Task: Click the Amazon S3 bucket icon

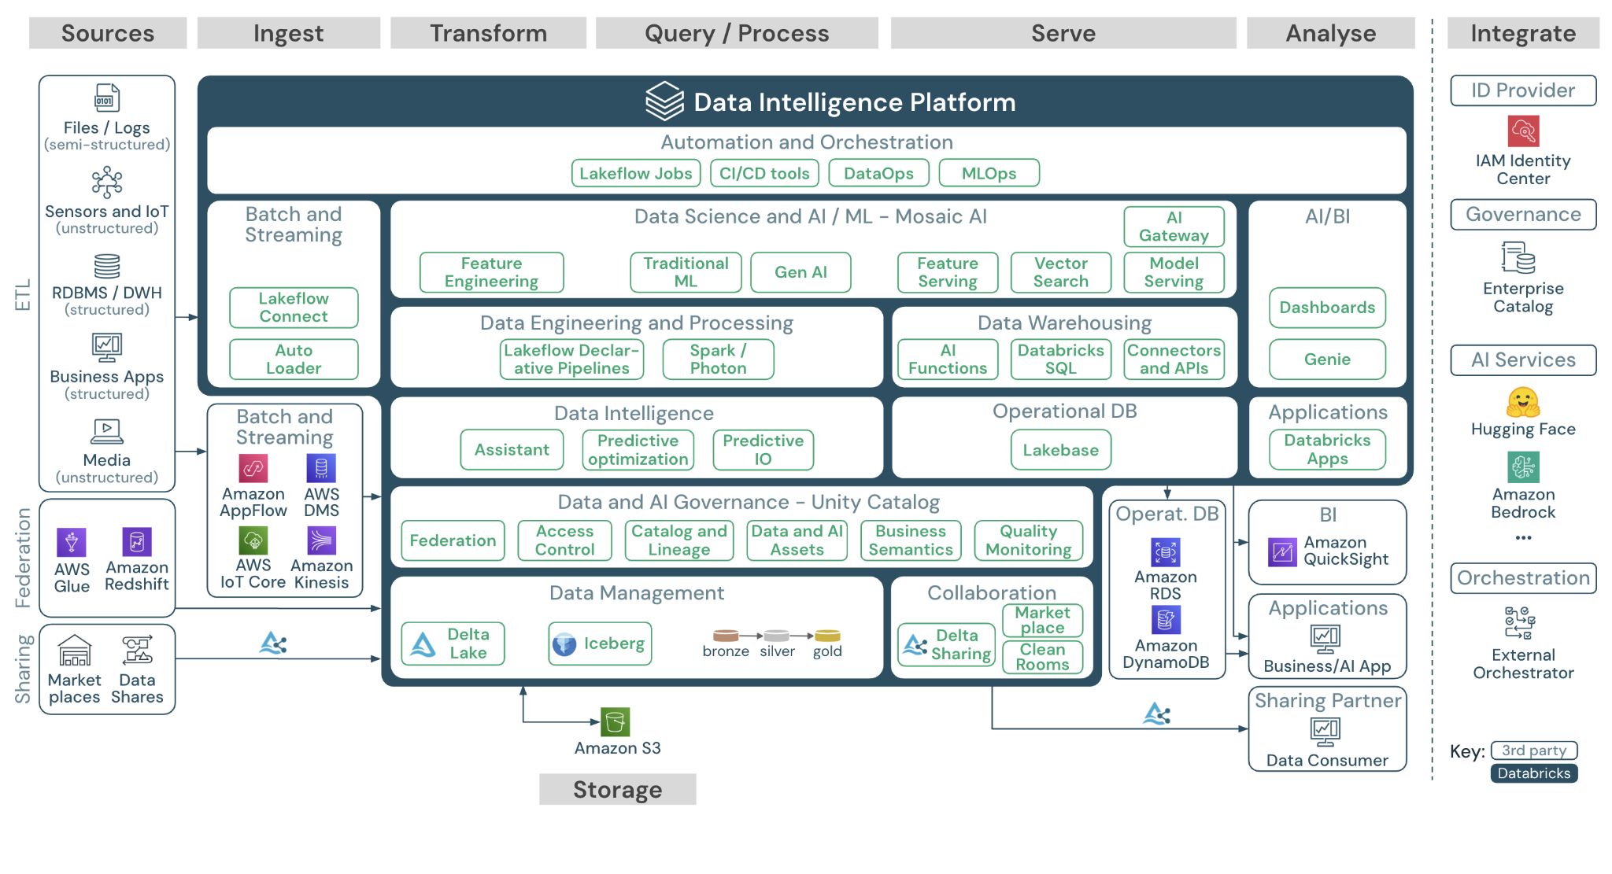Action: coord(615,721)
